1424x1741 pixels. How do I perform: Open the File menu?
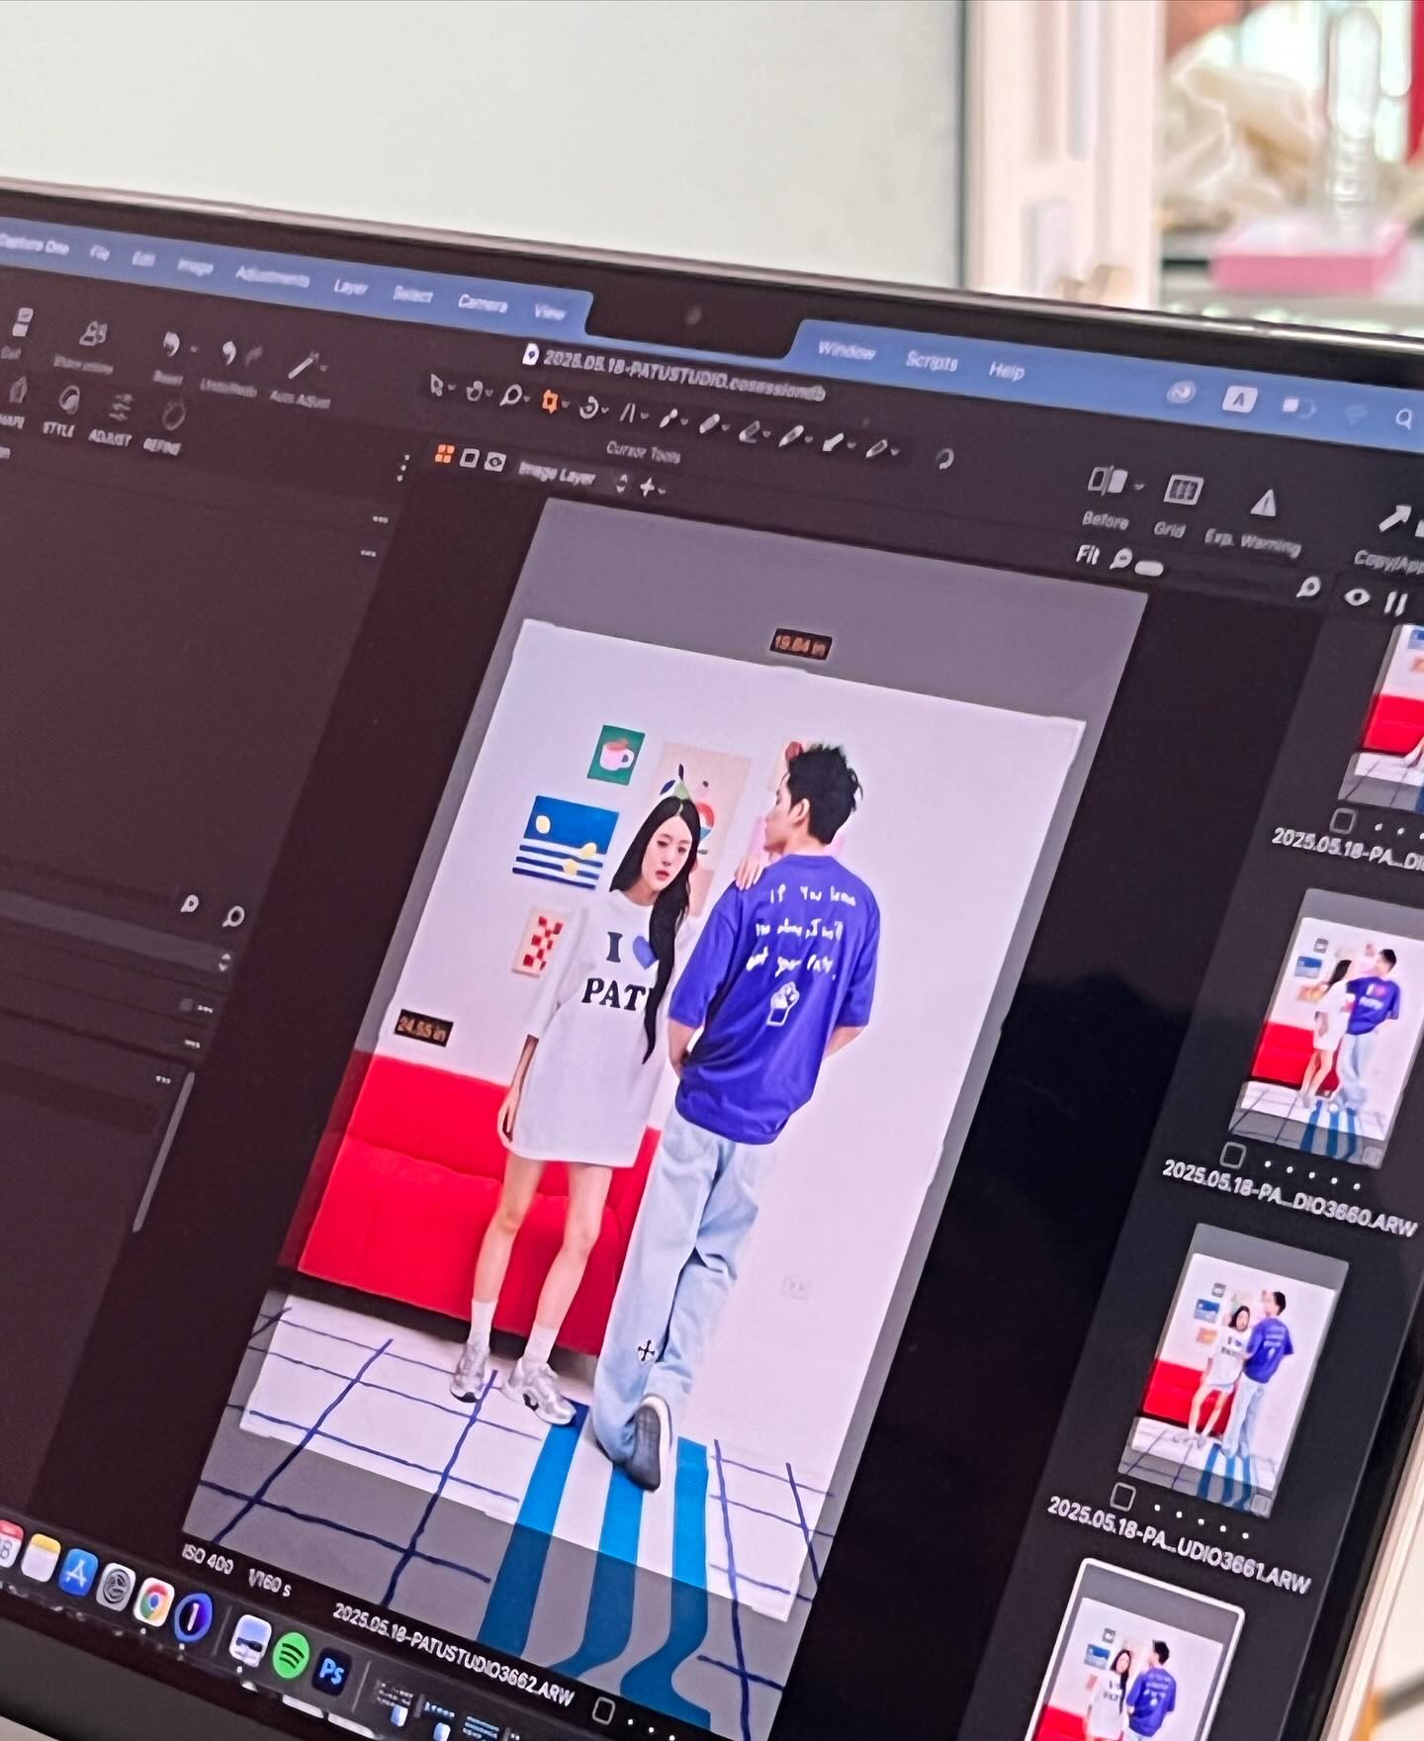[99, 253]
